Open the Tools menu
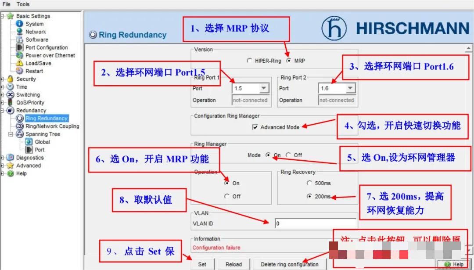 point(23,4)
